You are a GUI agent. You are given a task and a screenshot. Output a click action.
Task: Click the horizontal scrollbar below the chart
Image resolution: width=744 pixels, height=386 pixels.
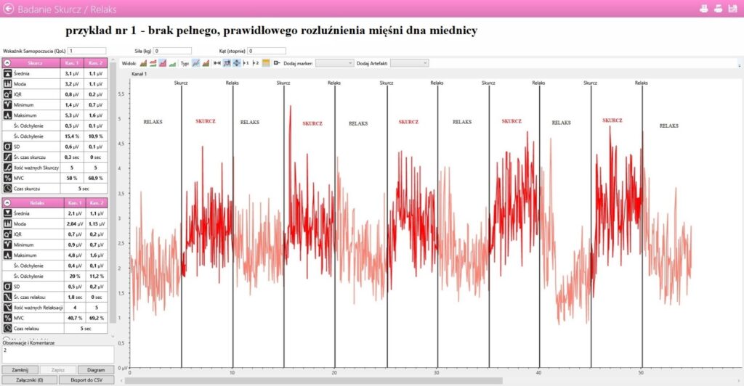[x=312, y=379]
